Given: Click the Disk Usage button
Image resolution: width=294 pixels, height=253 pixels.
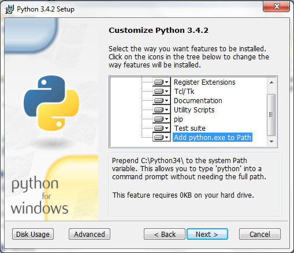Looking at the screenshot, I should pyautogui.click(x=33, y=234).
